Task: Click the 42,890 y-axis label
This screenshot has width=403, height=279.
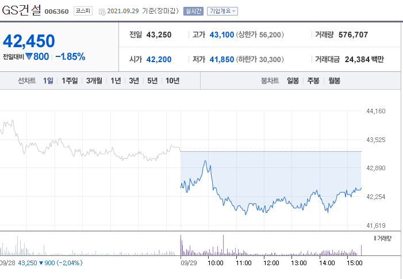Action: point(376,168)
